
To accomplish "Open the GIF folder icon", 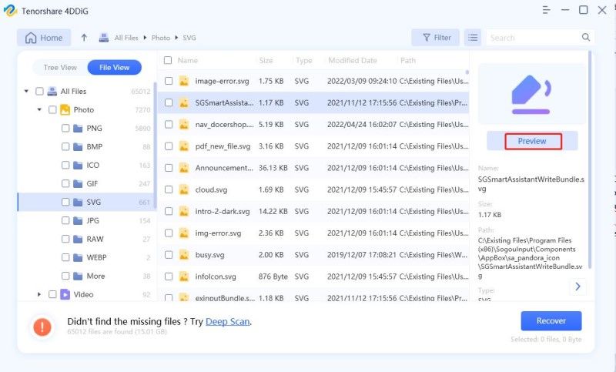I will [x=78, y=183].
